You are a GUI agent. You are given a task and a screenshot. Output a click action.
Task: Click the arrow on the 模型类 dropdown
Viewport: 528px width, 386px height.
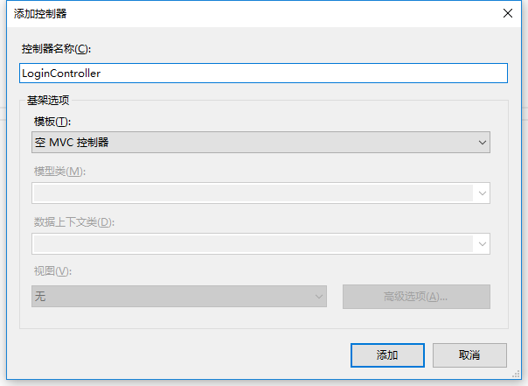(482, 193)
